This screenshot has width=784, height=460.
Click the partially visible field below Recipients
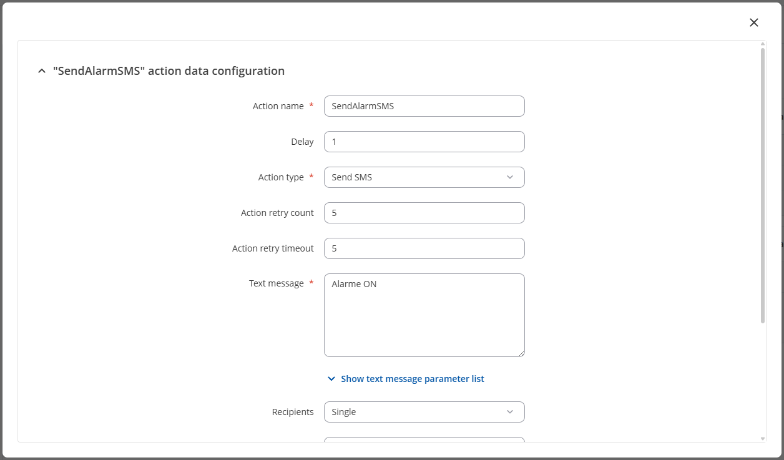pyautogui.click(x=424, y=439)
